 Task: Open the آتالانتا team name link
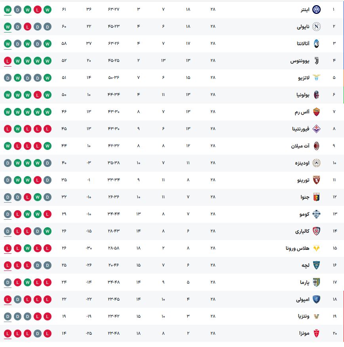click(x=303, y=44)
